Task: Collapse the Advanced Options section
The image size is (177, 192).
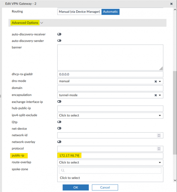Action: coord(42,23)
